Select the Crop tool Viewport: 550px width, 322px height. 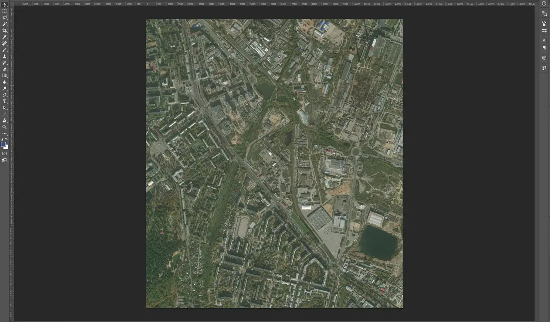click(4, 30)
